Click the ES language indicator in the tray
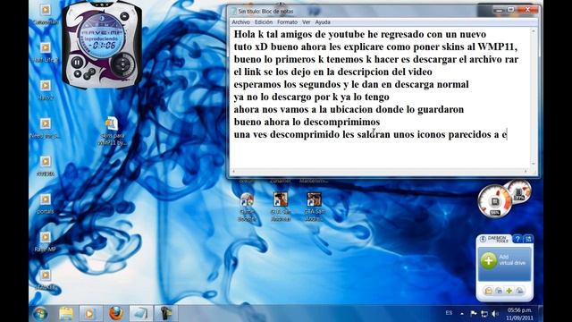This screenshot has height=322, width=572. point(449,313)
